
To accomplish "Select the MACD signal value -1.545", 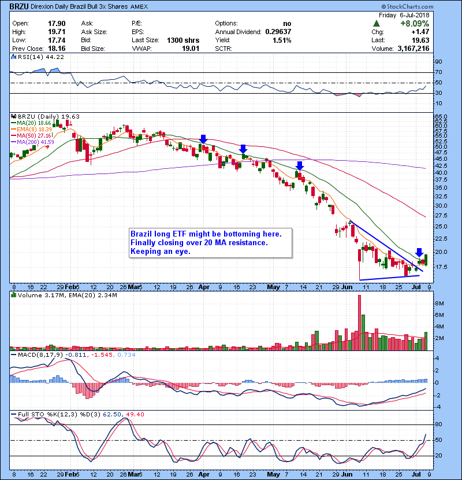I will [x=102, y=355].
